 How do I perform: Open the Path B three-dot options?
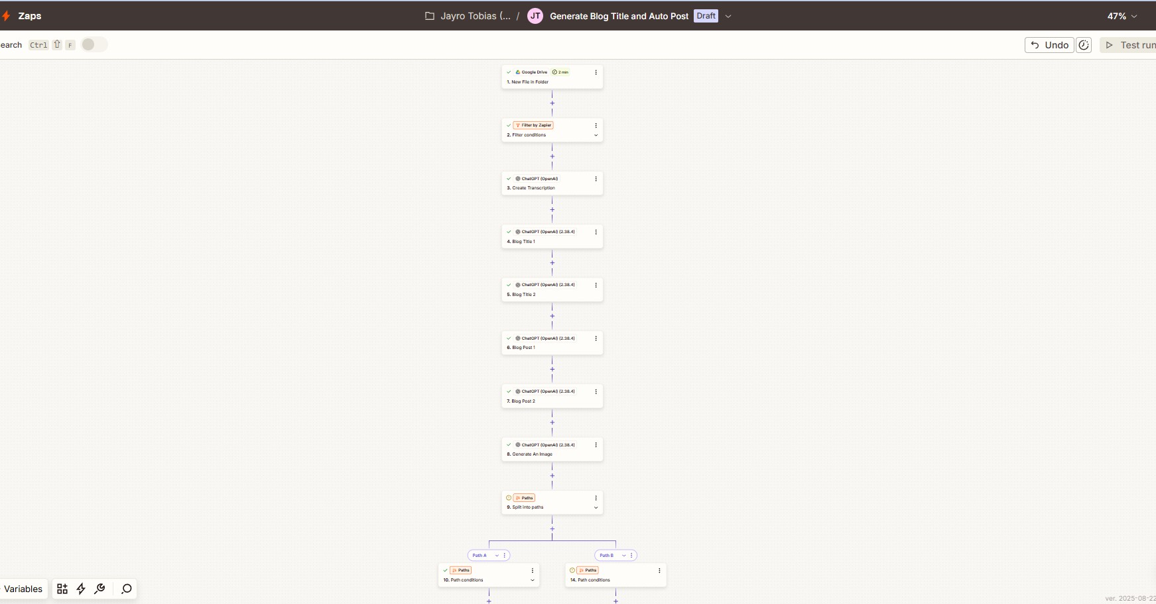coord(631,556)
